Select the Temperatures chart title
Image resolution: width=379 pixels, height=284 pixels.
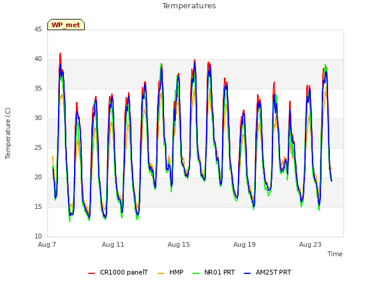[189, 6]
